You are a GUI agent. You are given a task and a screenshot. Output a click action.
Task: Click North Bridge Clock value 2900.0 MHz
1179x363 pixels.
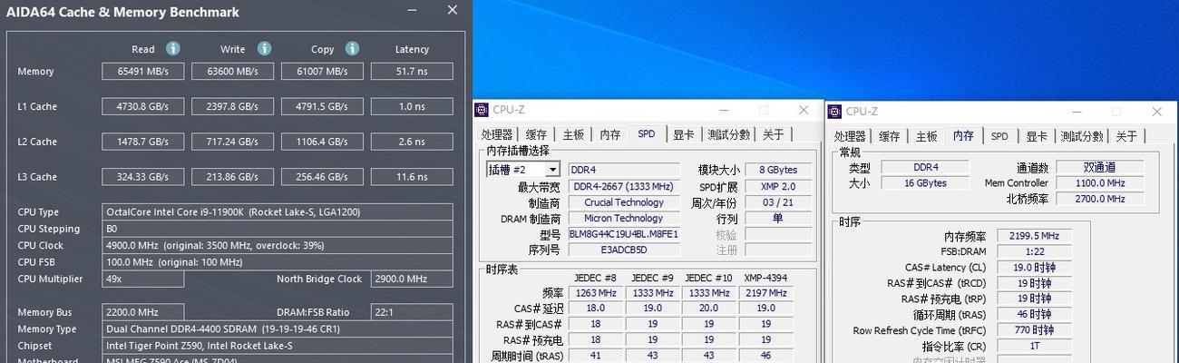click(412, 279)
